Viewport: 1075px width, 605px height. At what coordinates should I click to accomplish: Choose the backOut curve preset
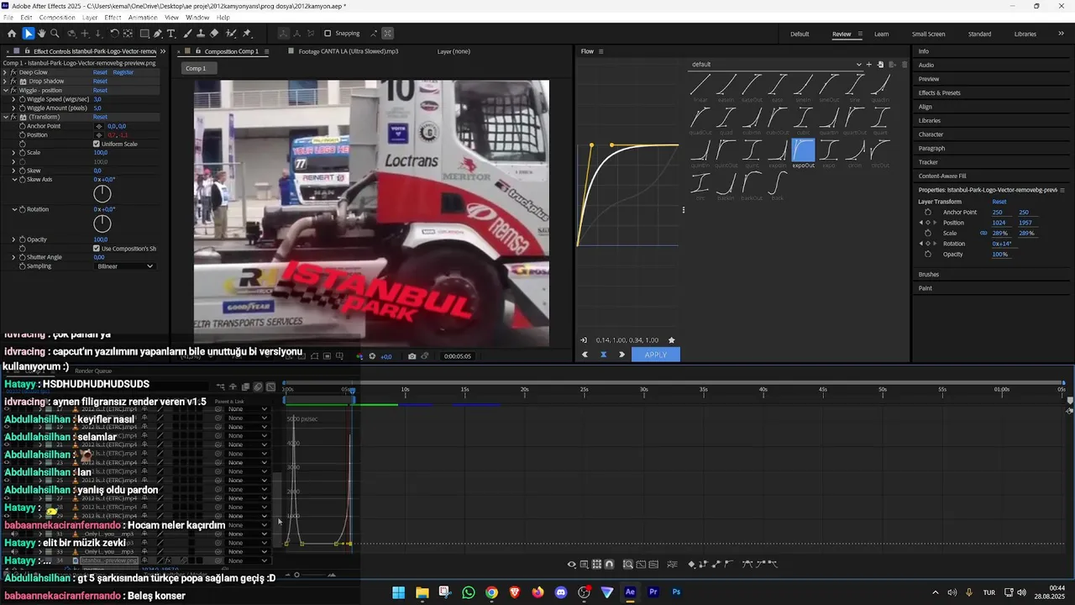coord(752,186)
